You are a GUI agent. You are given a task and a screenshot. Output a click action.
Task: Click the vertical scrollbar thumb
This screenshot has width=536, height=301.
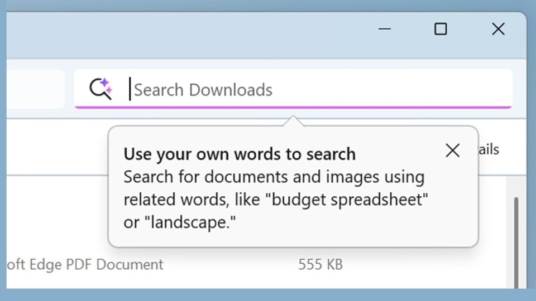(x=516, y=234)
